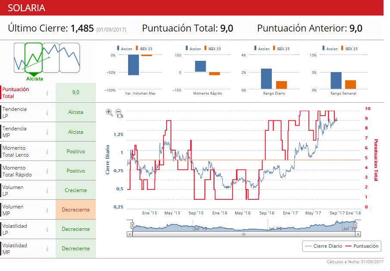Toggle Accion legend in Var. Volumen Mes chart

point(125,48)
